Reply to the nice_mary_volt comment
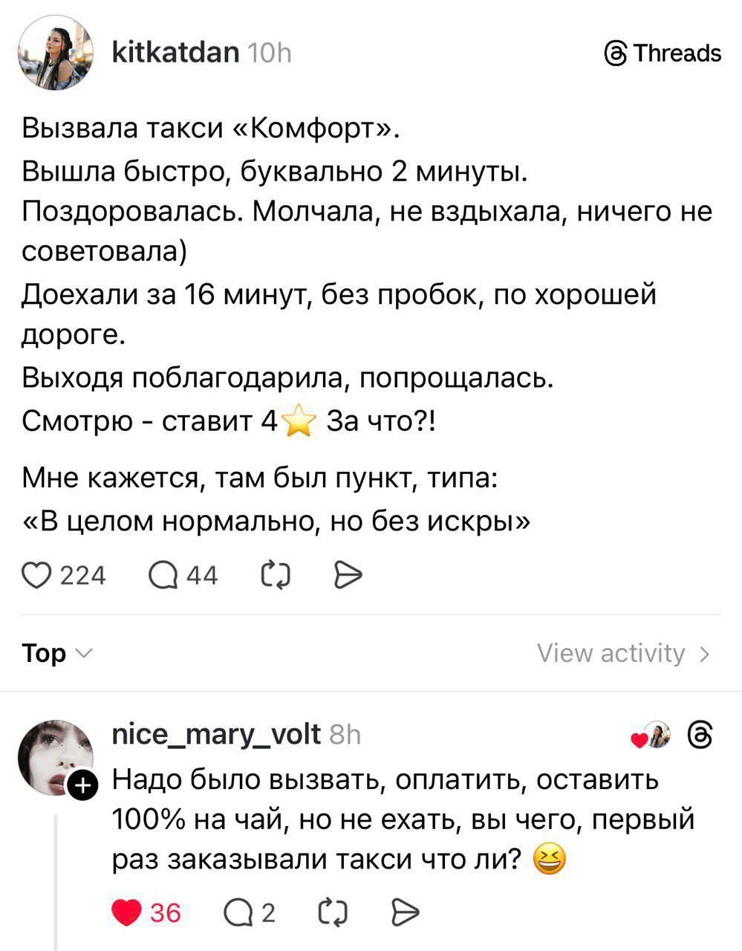The image size is (742, 951). tap(236, 911)
